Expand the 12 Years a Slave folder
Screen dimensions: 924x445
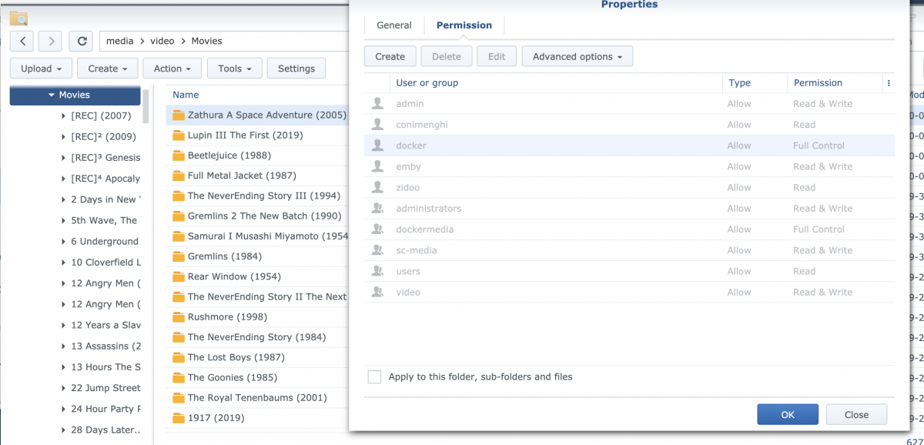[64, 326]
